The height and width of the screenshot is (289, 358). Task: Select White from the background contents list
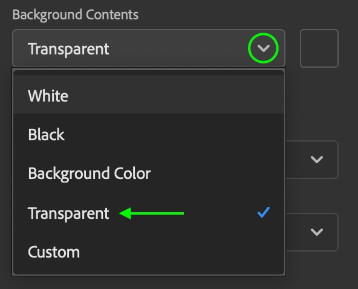click(149, 96)
